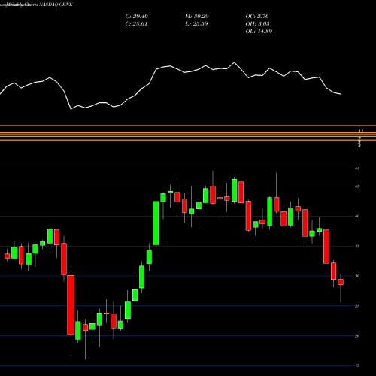The height and width of the screenshot is (376, 376).
Task: Click the 11 label beside orange lines
Action: click(361, 132)
